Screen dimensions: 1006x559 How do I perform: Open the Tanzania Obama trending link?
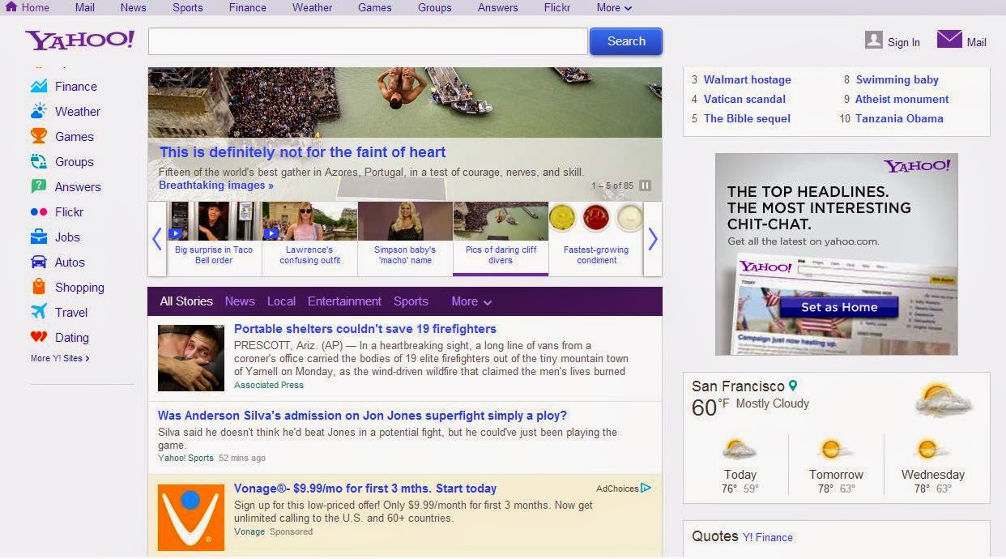899,118
